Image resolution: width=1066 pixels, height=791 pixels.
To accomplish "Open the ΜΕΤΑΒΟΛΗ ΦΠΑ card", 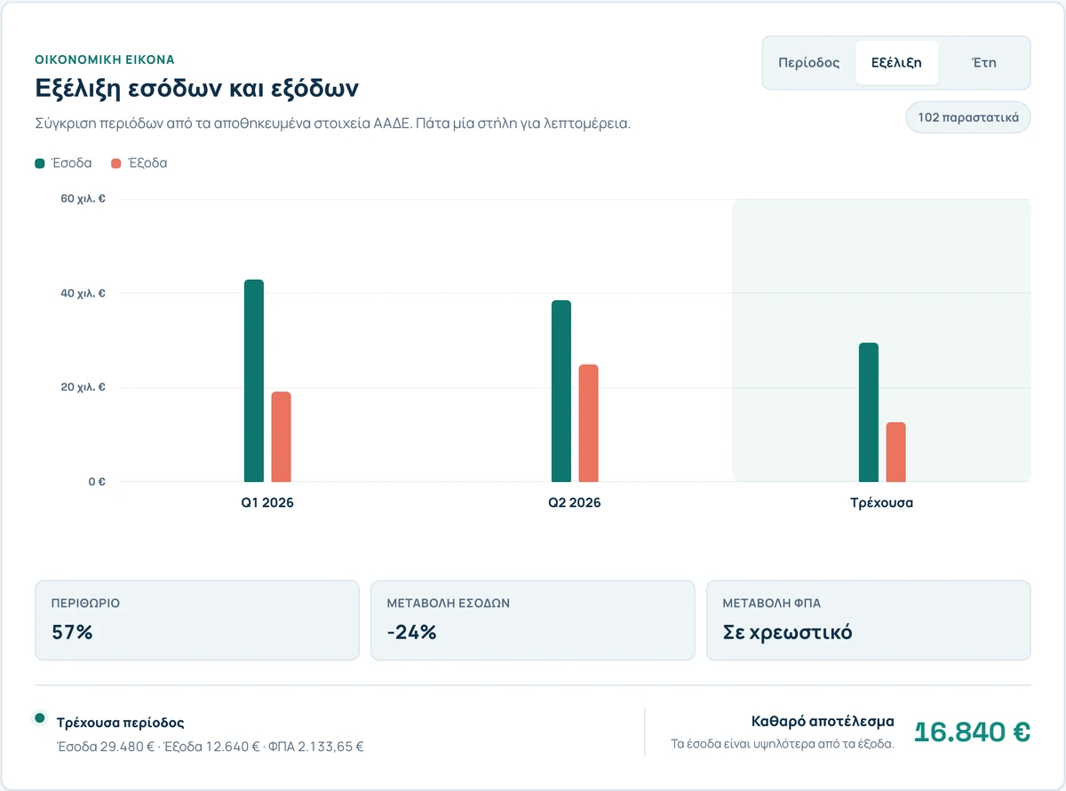I will pos(869,621).
